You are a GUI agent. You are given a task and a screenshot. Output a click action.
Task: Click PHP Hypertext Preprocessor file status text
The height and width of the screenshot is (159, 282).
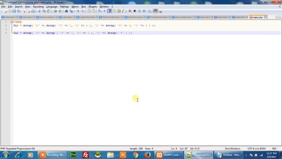pyautogui.click(x=18, y=149)
